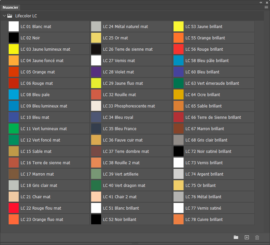Select the LC 72 Noir satiné brillant swatch
This screenshot has width=270, height=245.
click(179, 152)
